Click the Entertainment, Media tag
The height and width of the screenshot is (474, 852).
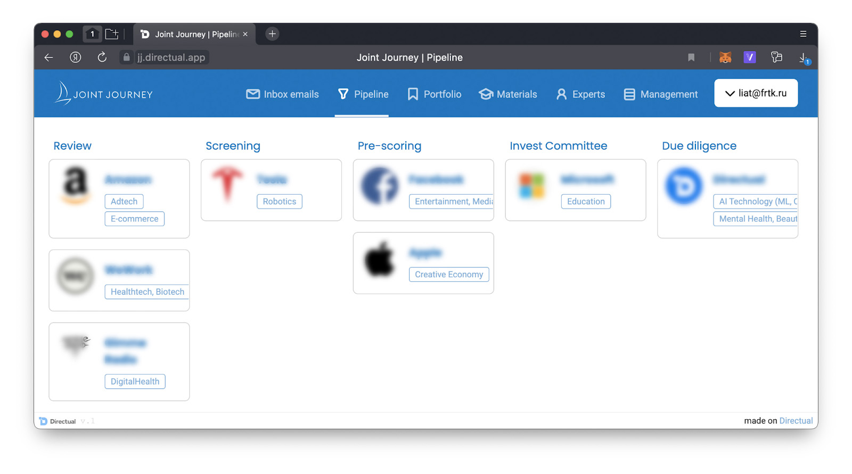click(452, 202)
